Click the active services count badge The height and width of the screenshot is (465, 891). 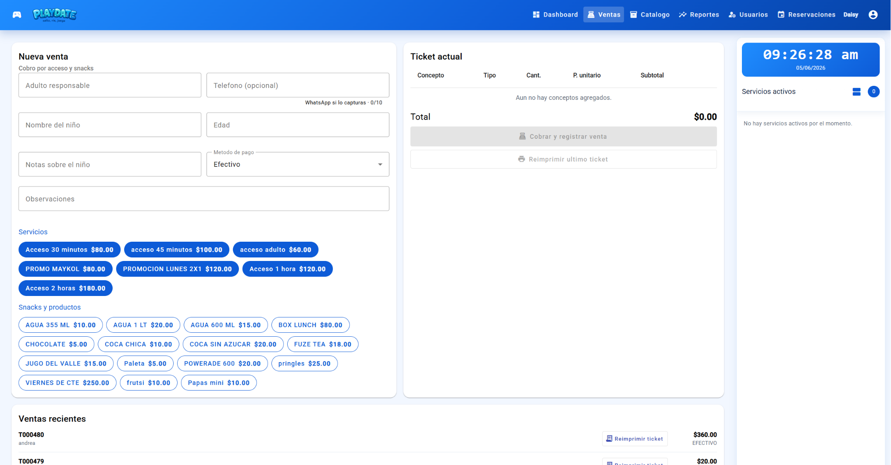873,92
